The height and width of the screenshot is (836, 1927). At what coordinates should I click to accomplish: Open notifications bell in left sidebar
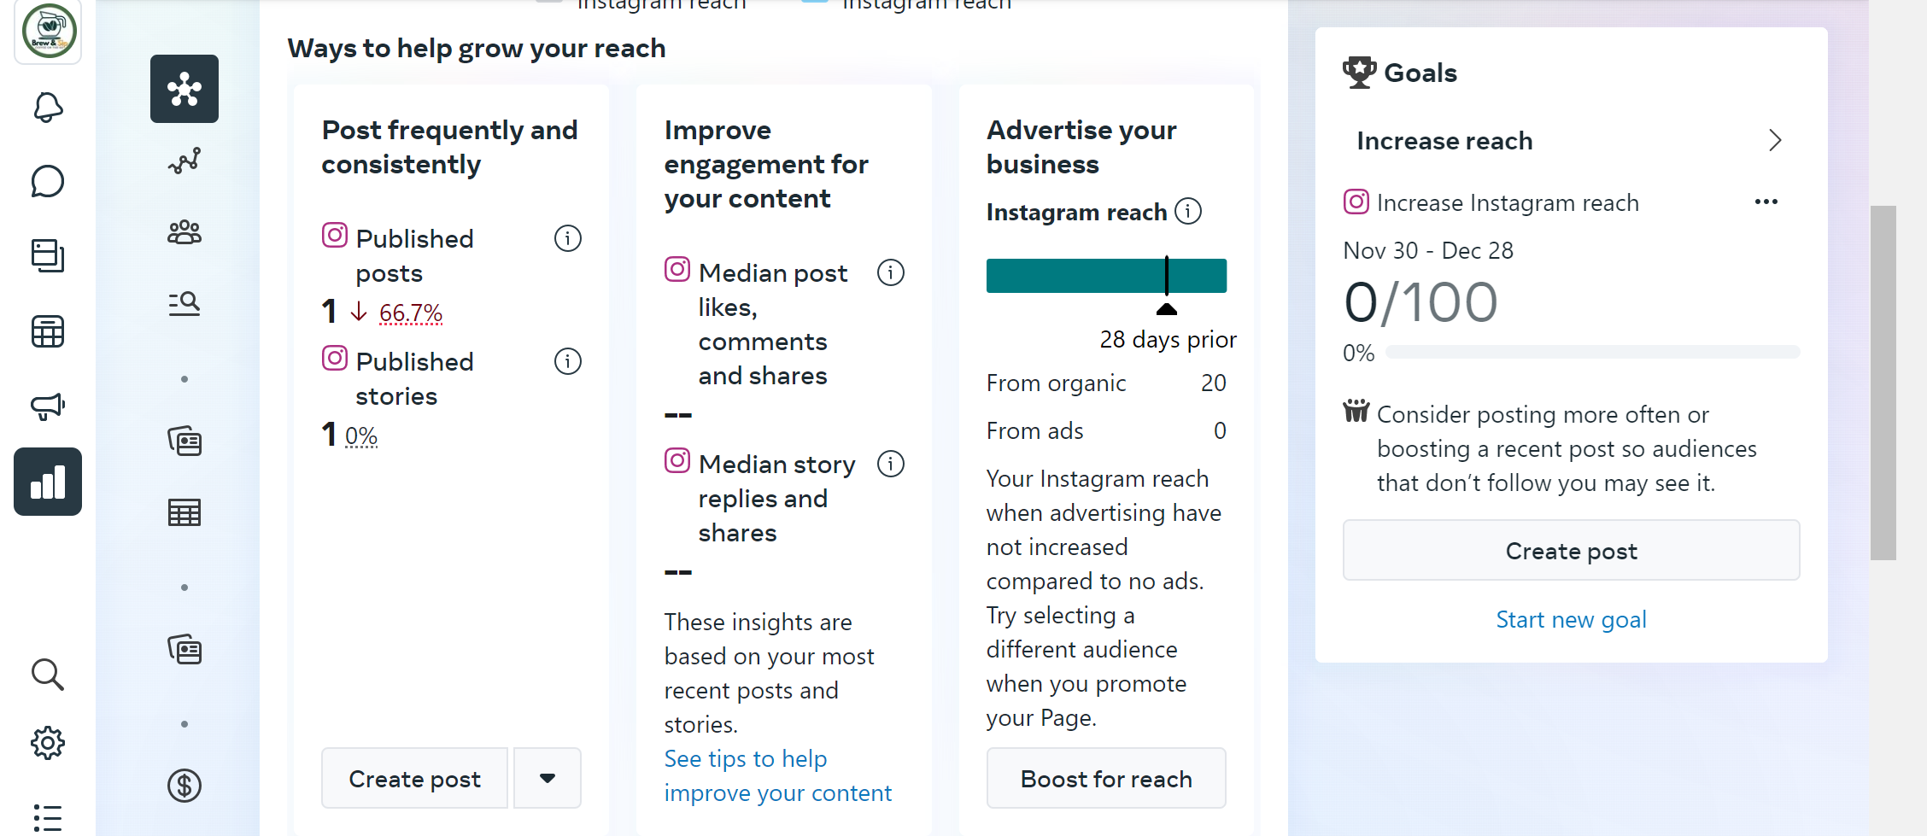[x=48, y=108]
